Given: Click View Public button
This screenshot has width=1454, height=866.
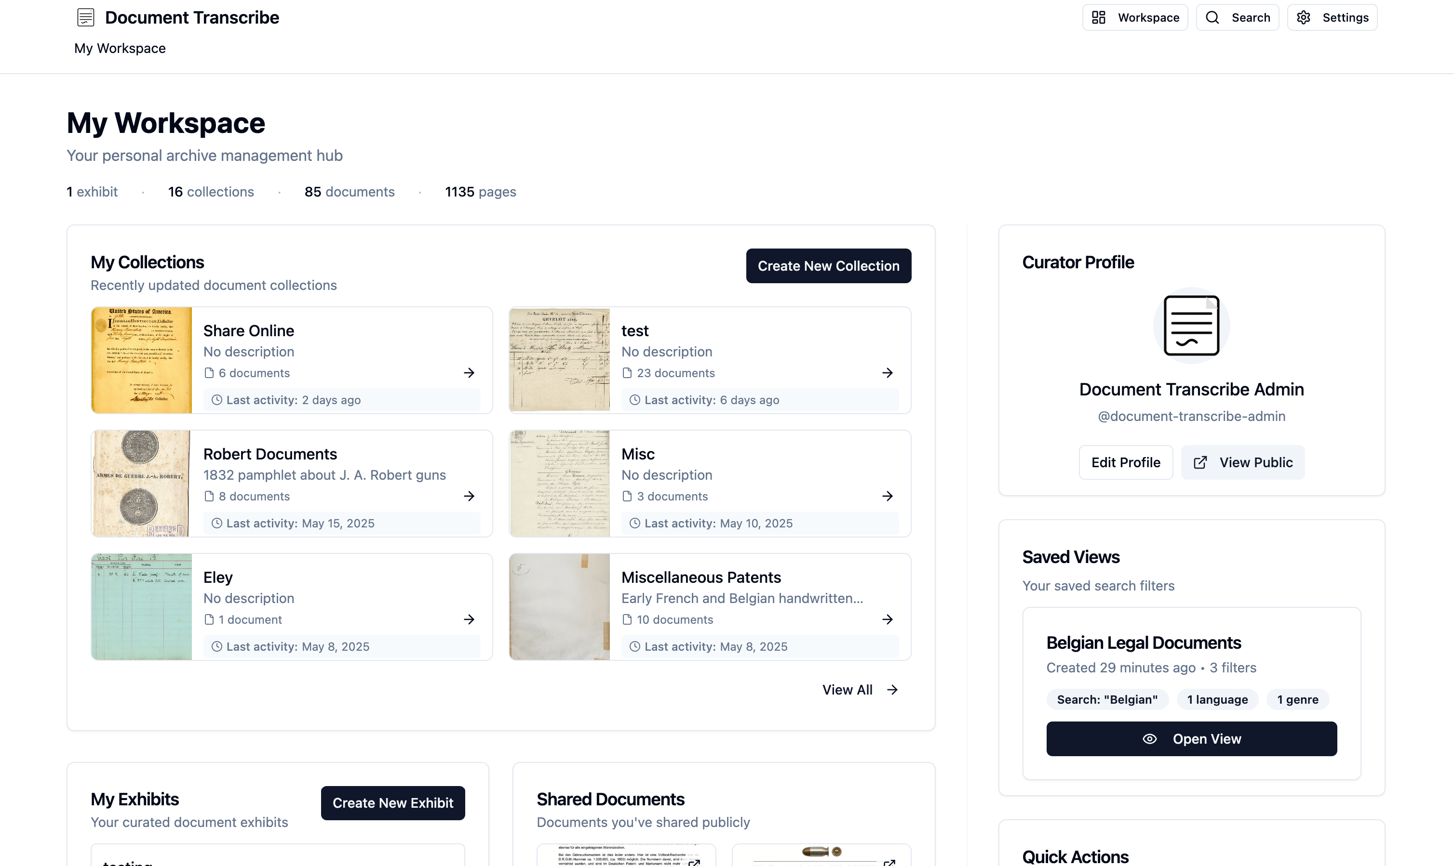Looking at the screenshot, I should point(1243,462).
